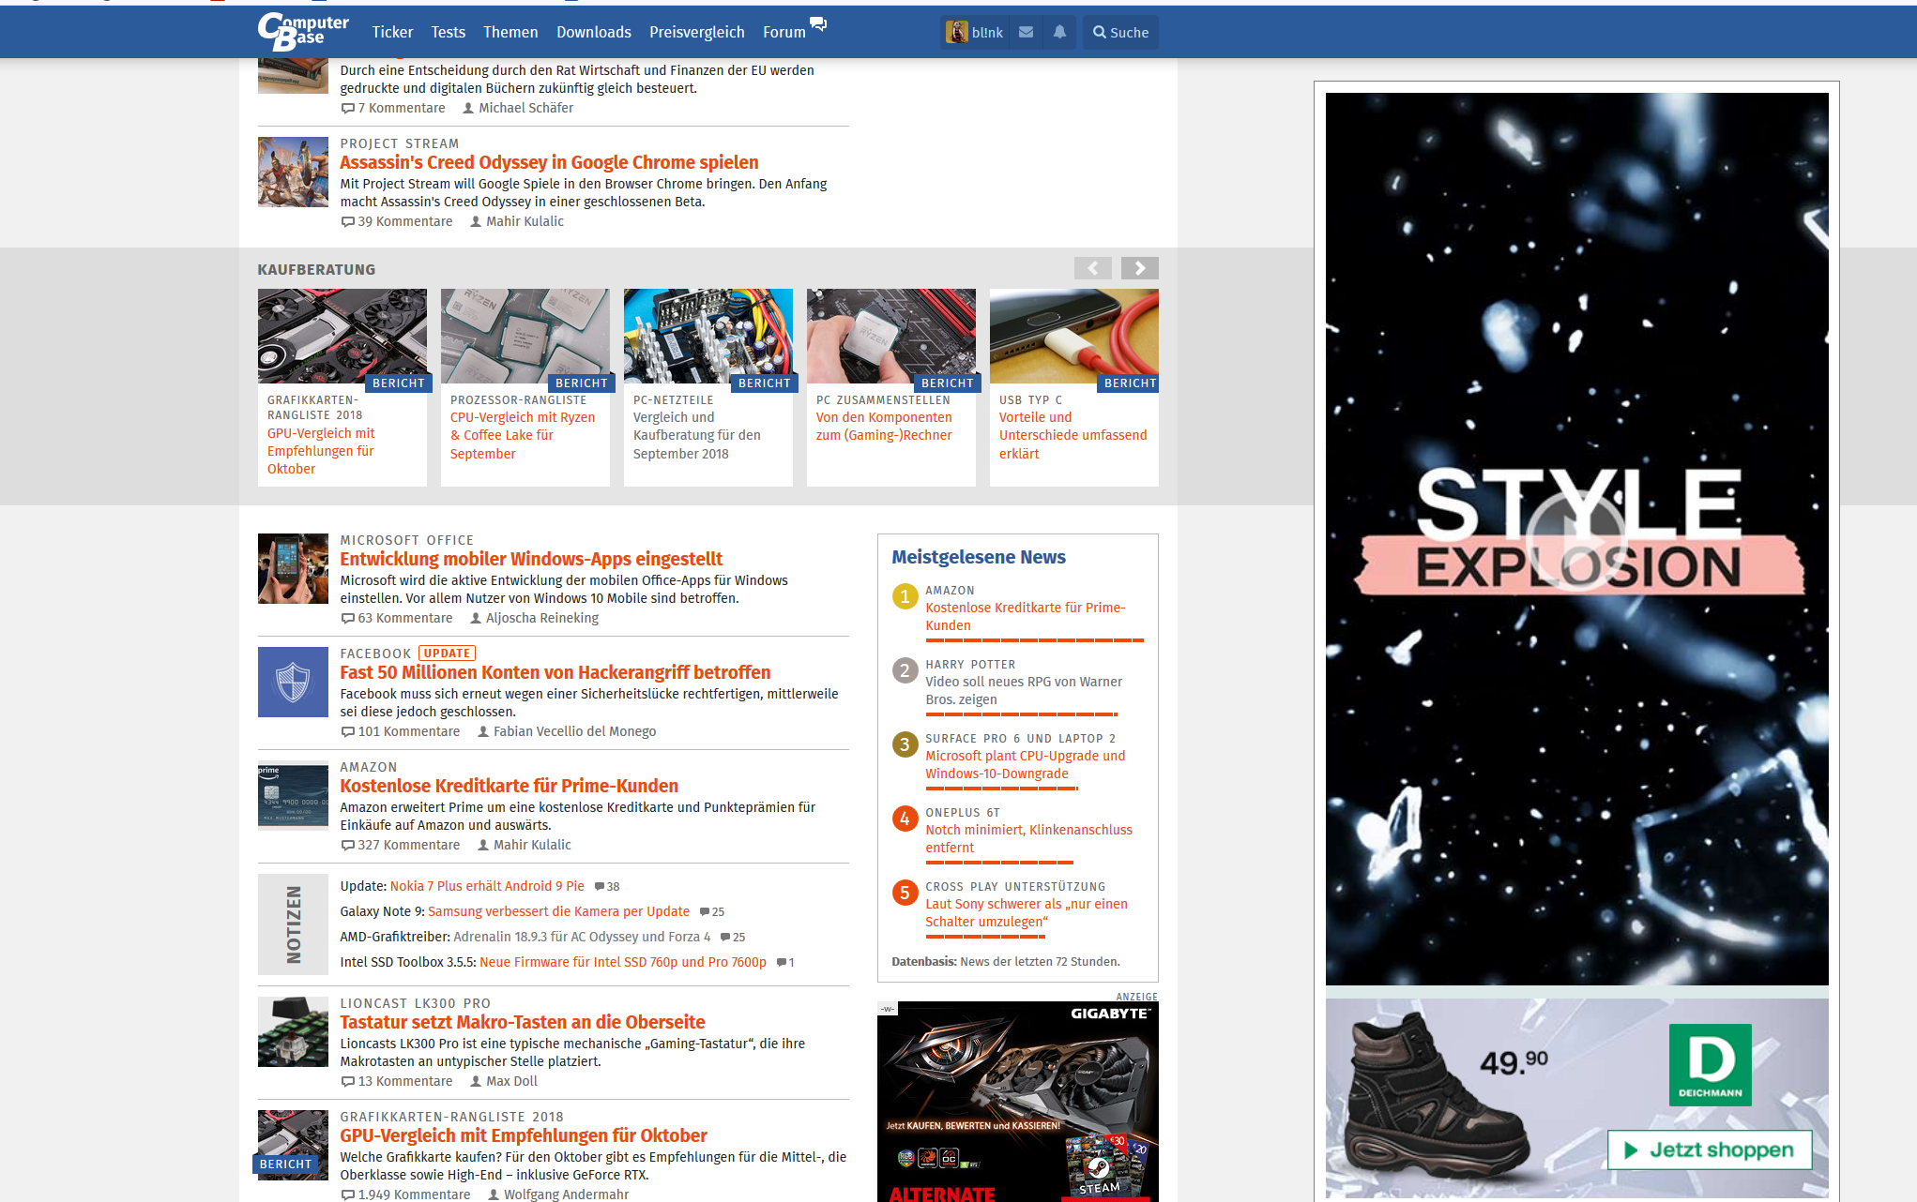Image resolution: width=1917 pixels, height=1202 pixels.
Task: Open the Ticker menu item
Action: (x=392, y=32)
